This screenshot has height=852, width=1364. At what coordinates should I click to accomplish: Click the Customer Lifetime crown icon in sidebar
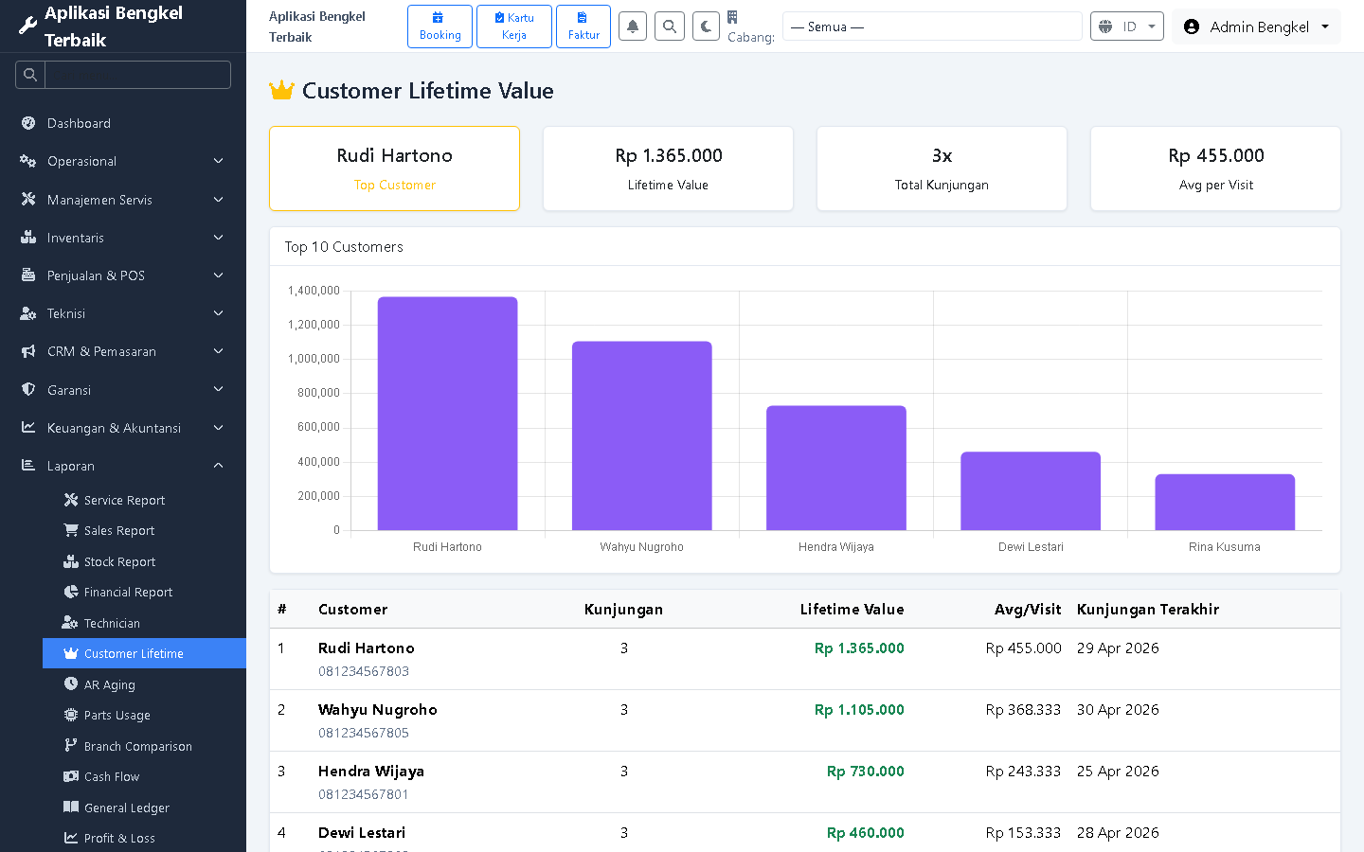click(71, 653)
